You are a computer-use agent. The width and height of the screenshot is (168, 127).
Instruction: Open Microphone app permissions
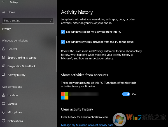point(15,112)
